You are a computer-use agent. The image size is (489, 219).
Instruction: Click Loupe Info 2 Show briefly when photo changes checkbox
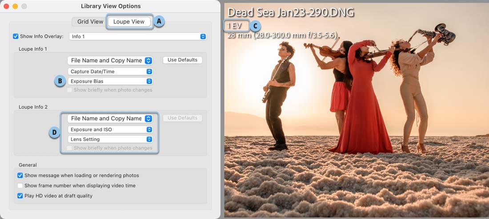[x=69, y=148]
